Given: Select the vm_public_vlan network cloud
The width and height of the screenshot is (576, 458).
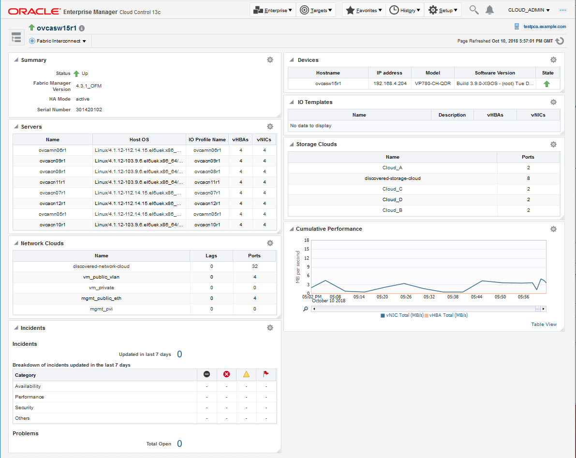Looking at the screenshot, I should [x=102, y=277].
